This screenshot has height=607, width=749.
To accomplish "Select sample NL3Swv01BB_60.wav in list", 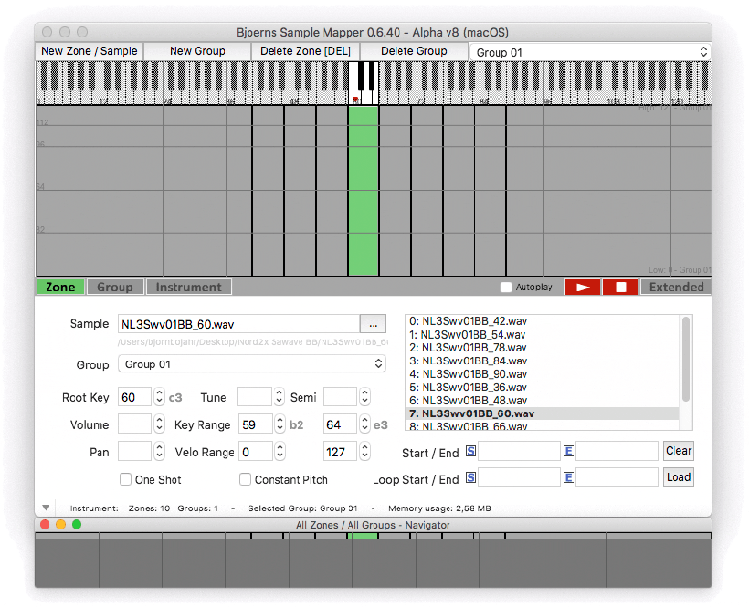I will coord(543,413).
